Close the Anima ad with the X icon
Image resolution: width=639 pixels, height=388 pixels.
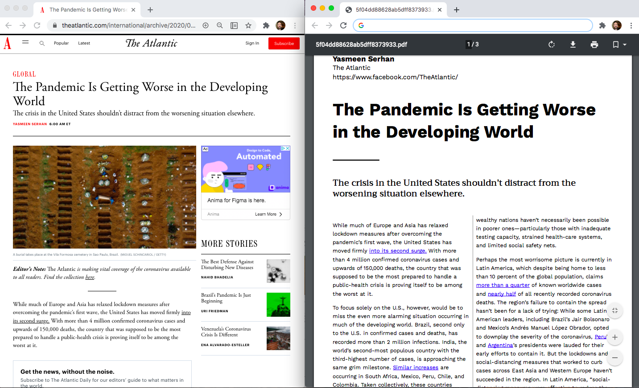(x=288, y=148)
